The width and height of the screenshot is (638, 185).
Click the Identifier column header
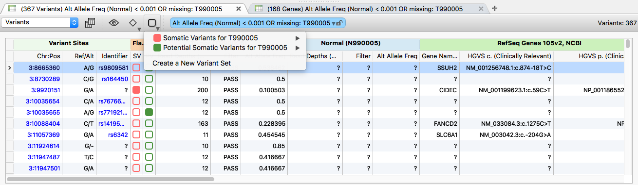[x=113, y=56]
